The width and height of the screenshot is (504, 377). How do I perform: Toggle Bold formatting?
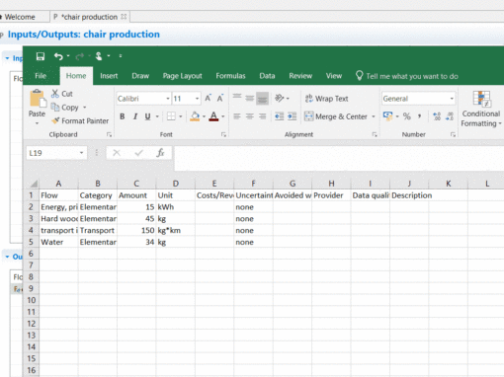coord(123,116)
